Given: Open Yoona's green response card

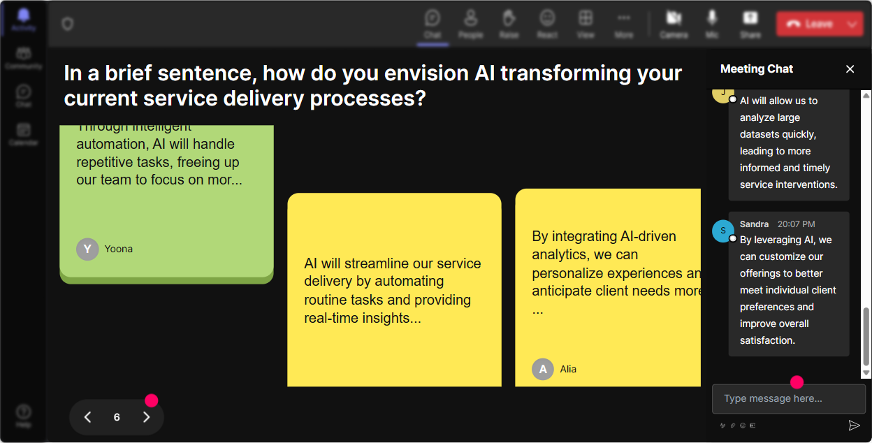Looking at the screenshot, I should 166,203.
